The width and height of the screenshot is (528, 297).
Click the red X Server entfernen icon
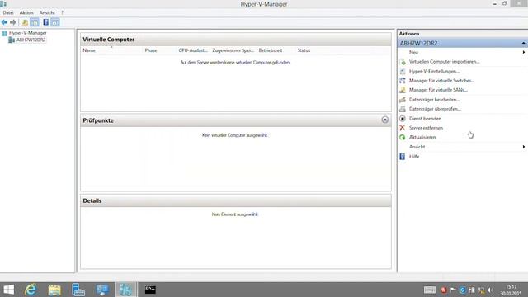403,128
